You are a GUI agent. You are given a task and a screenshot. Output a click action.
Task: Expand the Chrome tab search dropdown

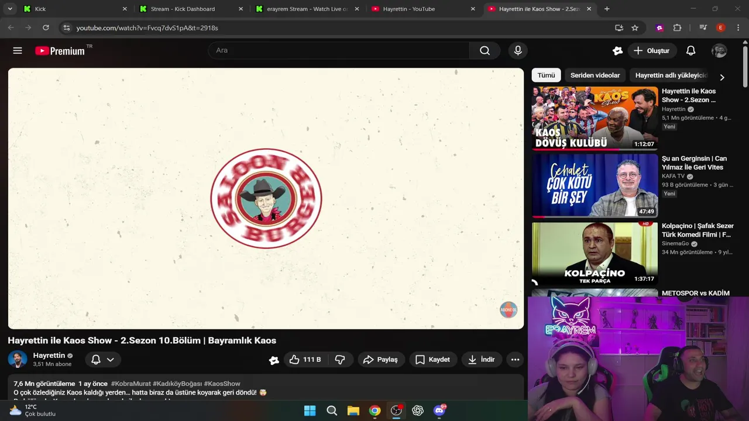[10, 9]
